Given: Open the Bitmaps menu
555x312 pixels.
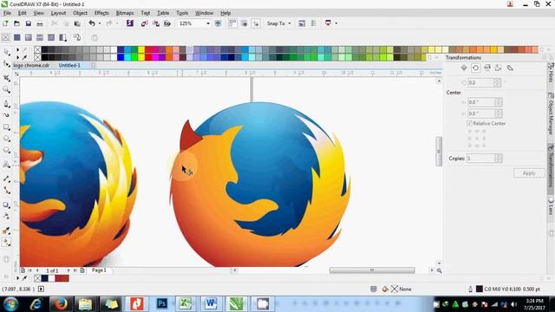Looking at the screenshot, I should click(125, 13).
